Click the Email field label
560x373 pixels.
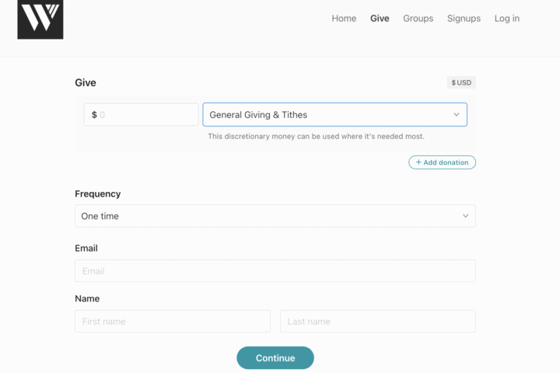(x=86, y=249)
